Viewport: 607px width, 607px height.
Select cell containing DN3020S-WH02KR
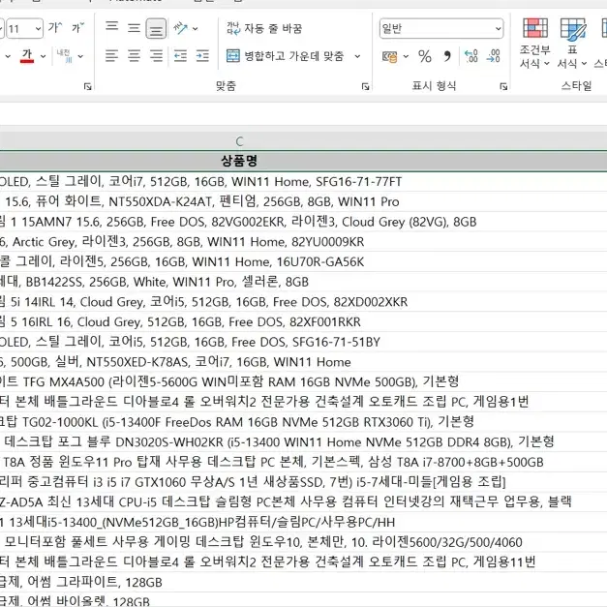[x=304, y=442]
